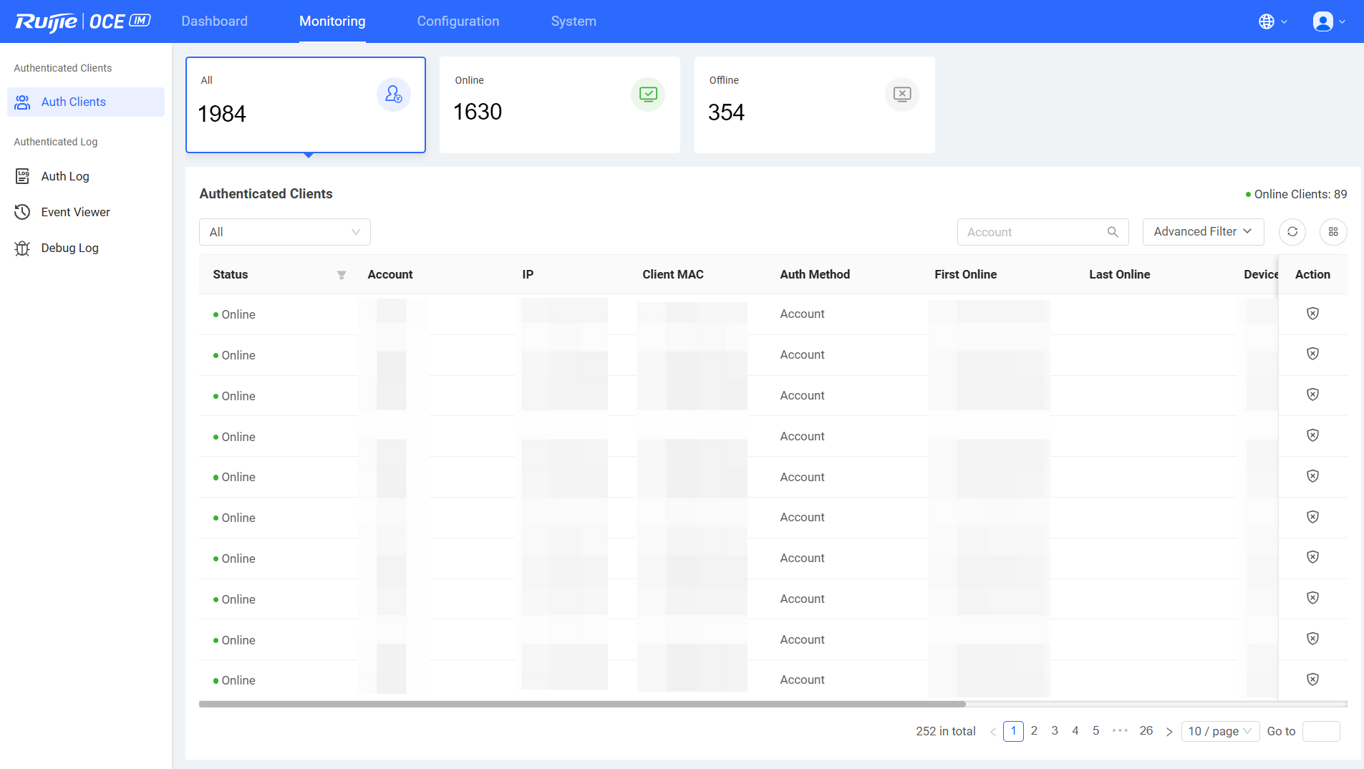1364x769 pixels.
Task: Click the All clients user icon
Action: pyautogui.click(x=394, y=95)
